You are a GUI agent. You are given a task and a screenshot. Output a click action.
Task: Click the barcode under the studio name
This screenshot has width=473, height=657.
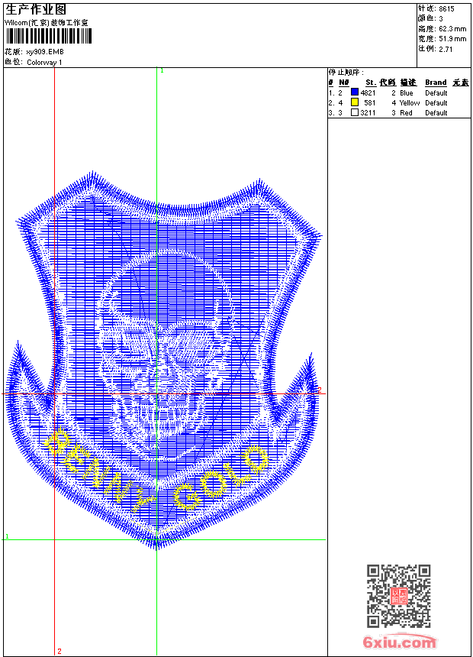pyautogui.click(x=49, y=36)
